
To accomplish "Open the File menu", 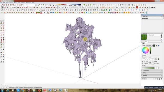I will 1,3.
